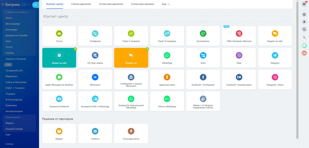This screenshot has width=309, height=148.
Task: Connect the WhatsApp channel card
Action: [x=167, y=58]
